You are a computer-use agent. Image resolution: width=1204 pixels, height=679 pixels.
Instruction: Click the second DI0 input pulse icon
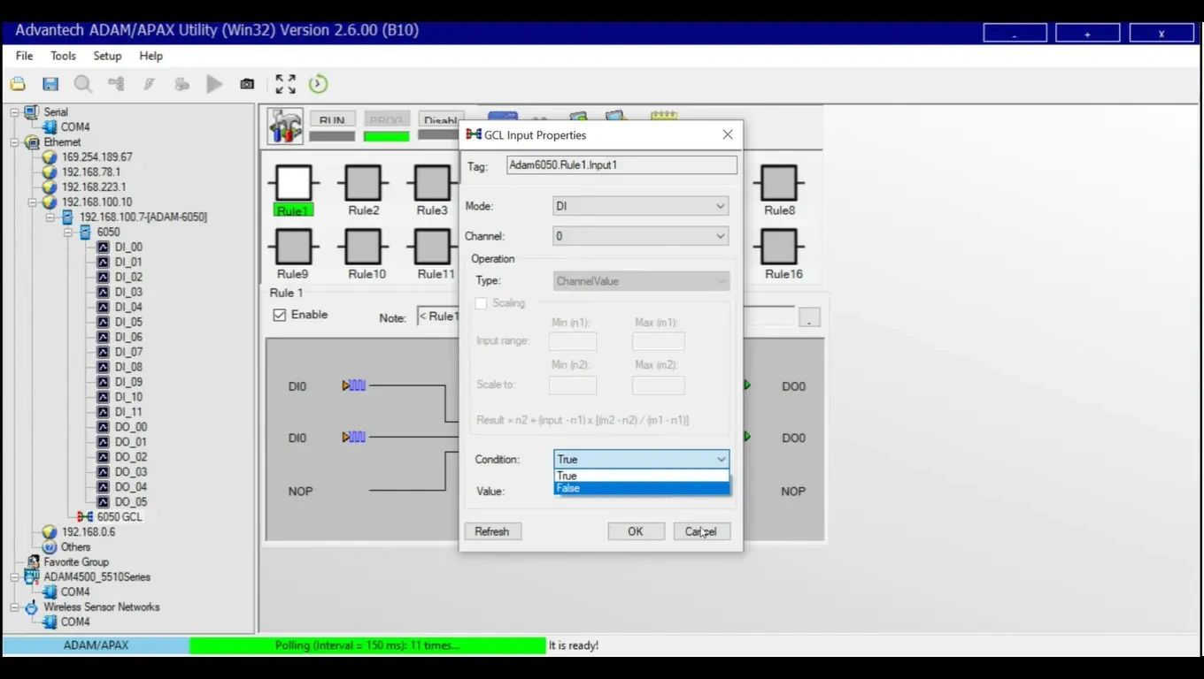(354, 437)
